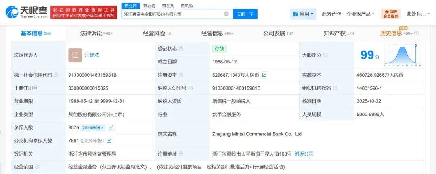The height and width of the screenshot is (174, 436).
Task: Clear the search box text
Action: coord(226,14)
